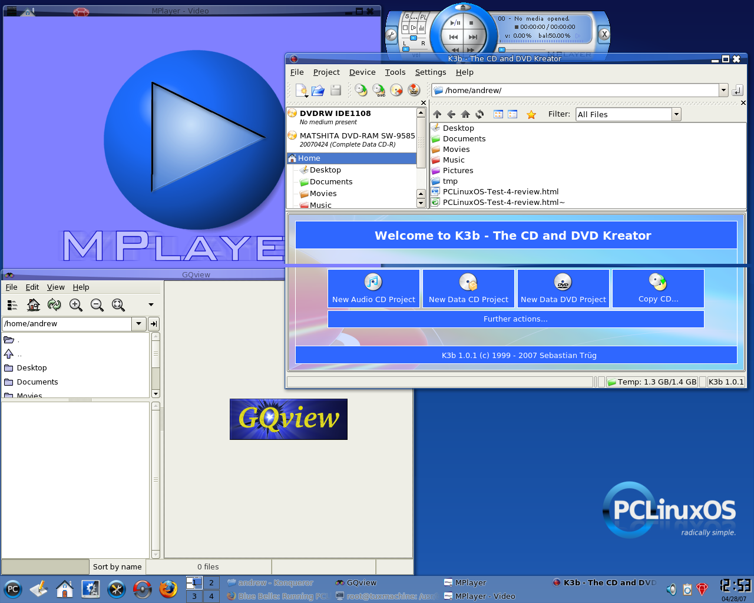Open the Project menu in K3b
Viewport: 754px width, 603px height.
point(326,72)
